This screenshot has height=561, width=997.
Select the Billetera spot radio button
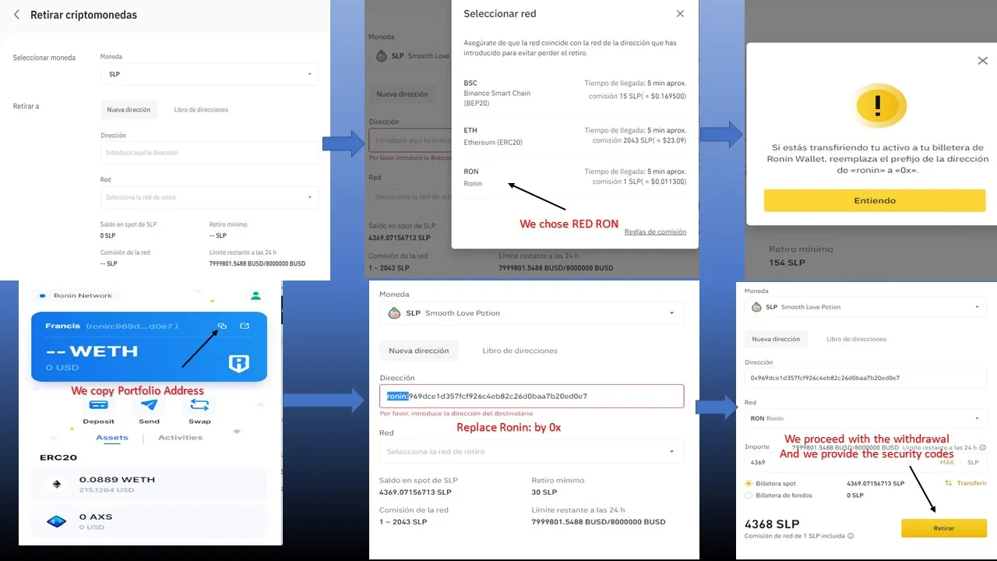pos(749,483)
